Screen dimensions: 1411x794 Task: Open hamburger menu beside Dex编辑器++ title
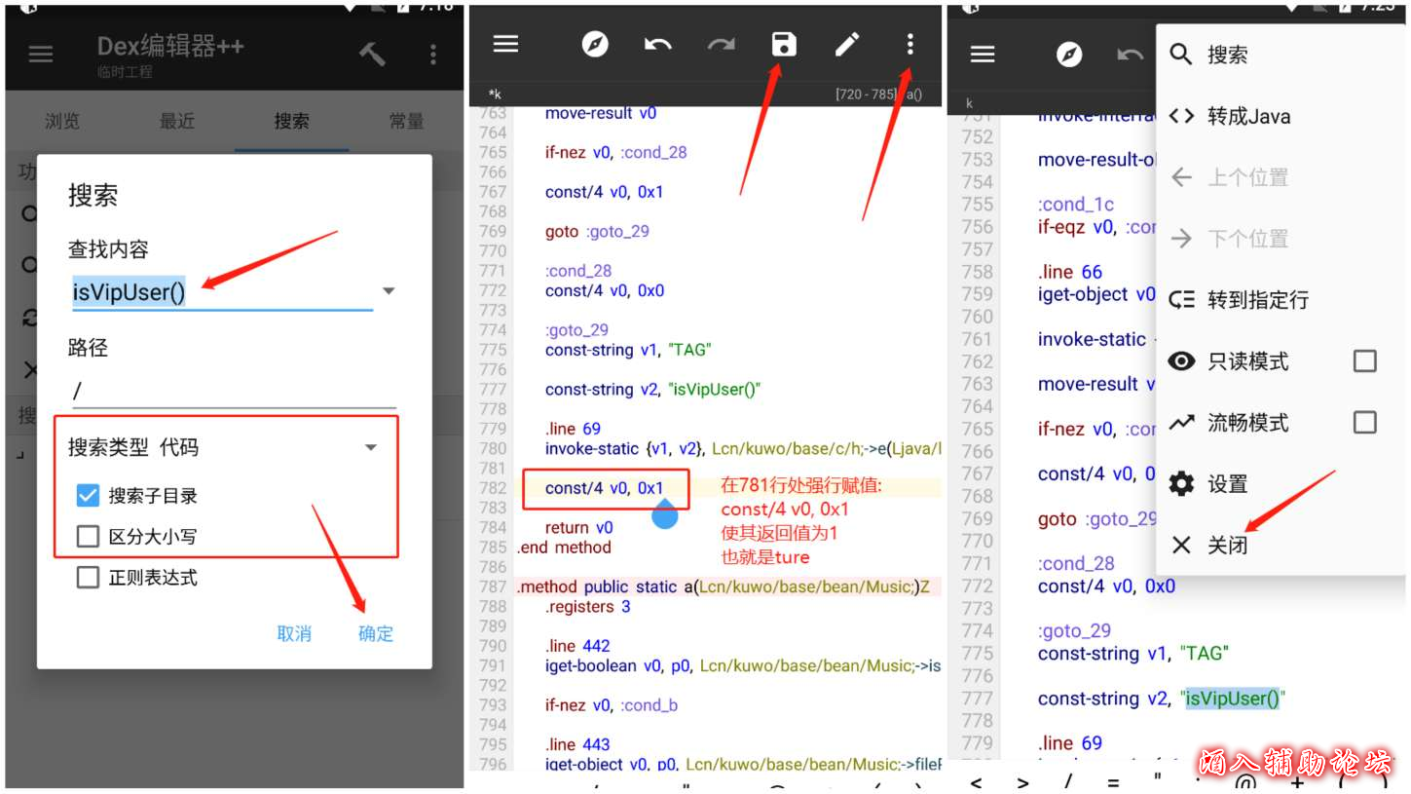pyautogui.click(x=41, y=54)
